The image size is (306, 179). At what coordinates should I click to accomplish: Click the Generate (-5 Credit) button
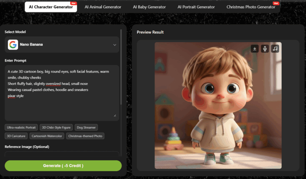click(63, 166)
